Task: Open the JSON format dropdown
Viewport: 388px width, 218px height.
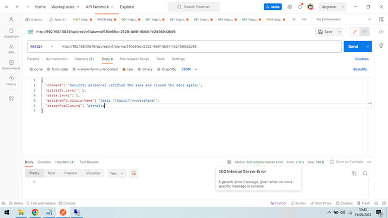Action: point(189,70)
